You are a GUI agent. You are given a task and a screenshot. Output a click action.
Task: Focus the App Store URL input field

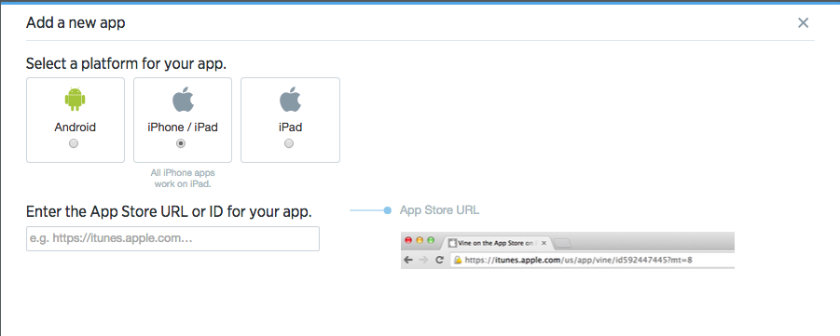click(x=172, y=238)
